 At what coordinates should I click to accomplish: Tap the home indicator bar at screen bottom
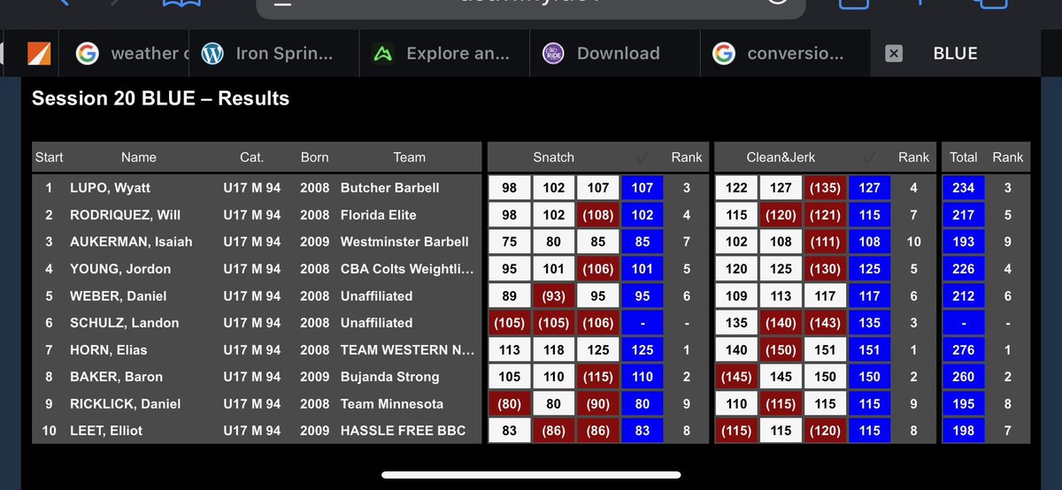(x=531, y=474)
